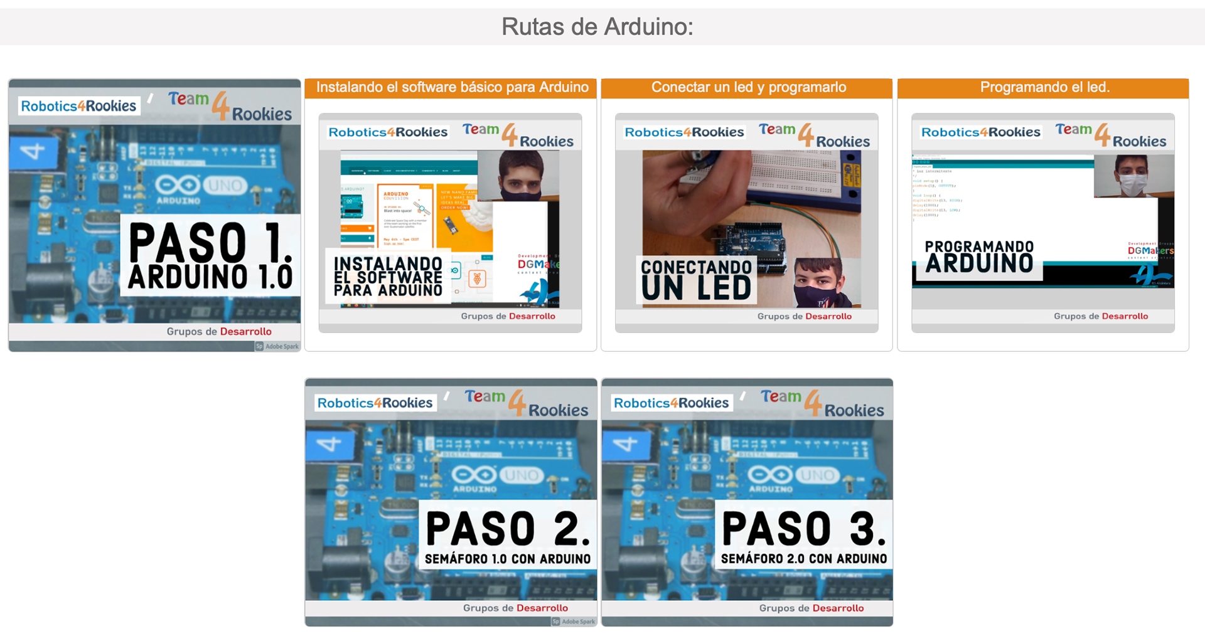Click the Robotics4Rookies logo on PASO 2 card
The image size is (1205, 636).
coord(375,403)
